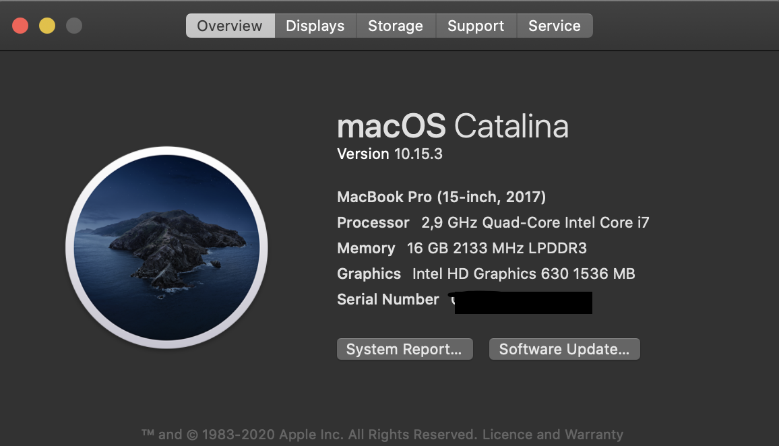779x446 pixels.
Task: Select the Storage tab
Action: pos(396,26)
